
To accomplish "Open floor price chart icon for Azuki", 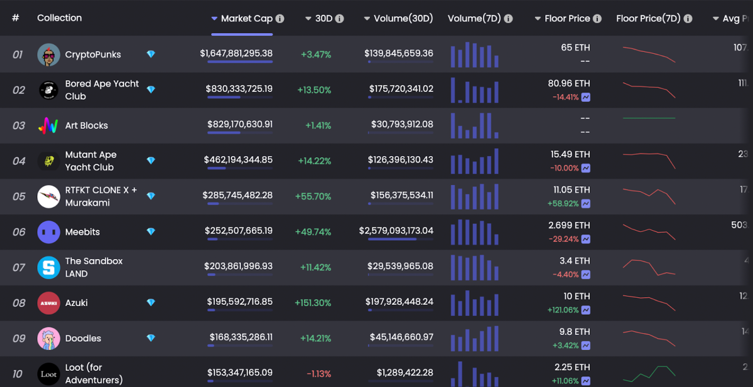I will tap(586, 310).
